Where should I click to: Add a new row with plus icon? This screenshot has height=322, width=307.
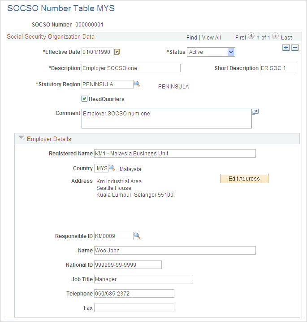(x=286, y=48)
